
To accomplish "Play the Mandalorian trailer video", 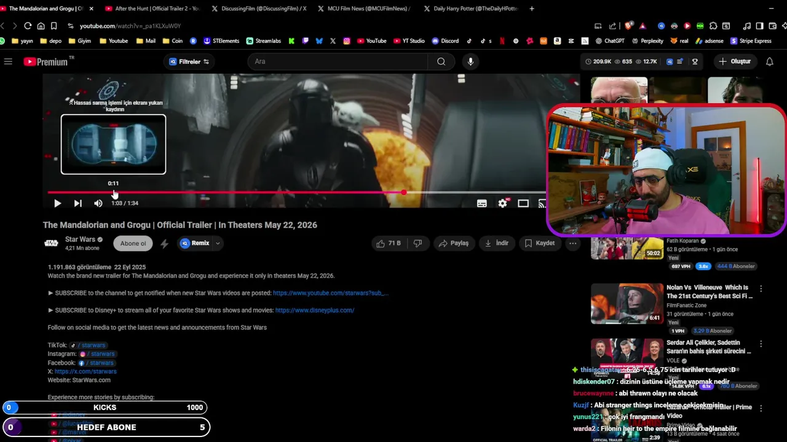I will [57, 203].
